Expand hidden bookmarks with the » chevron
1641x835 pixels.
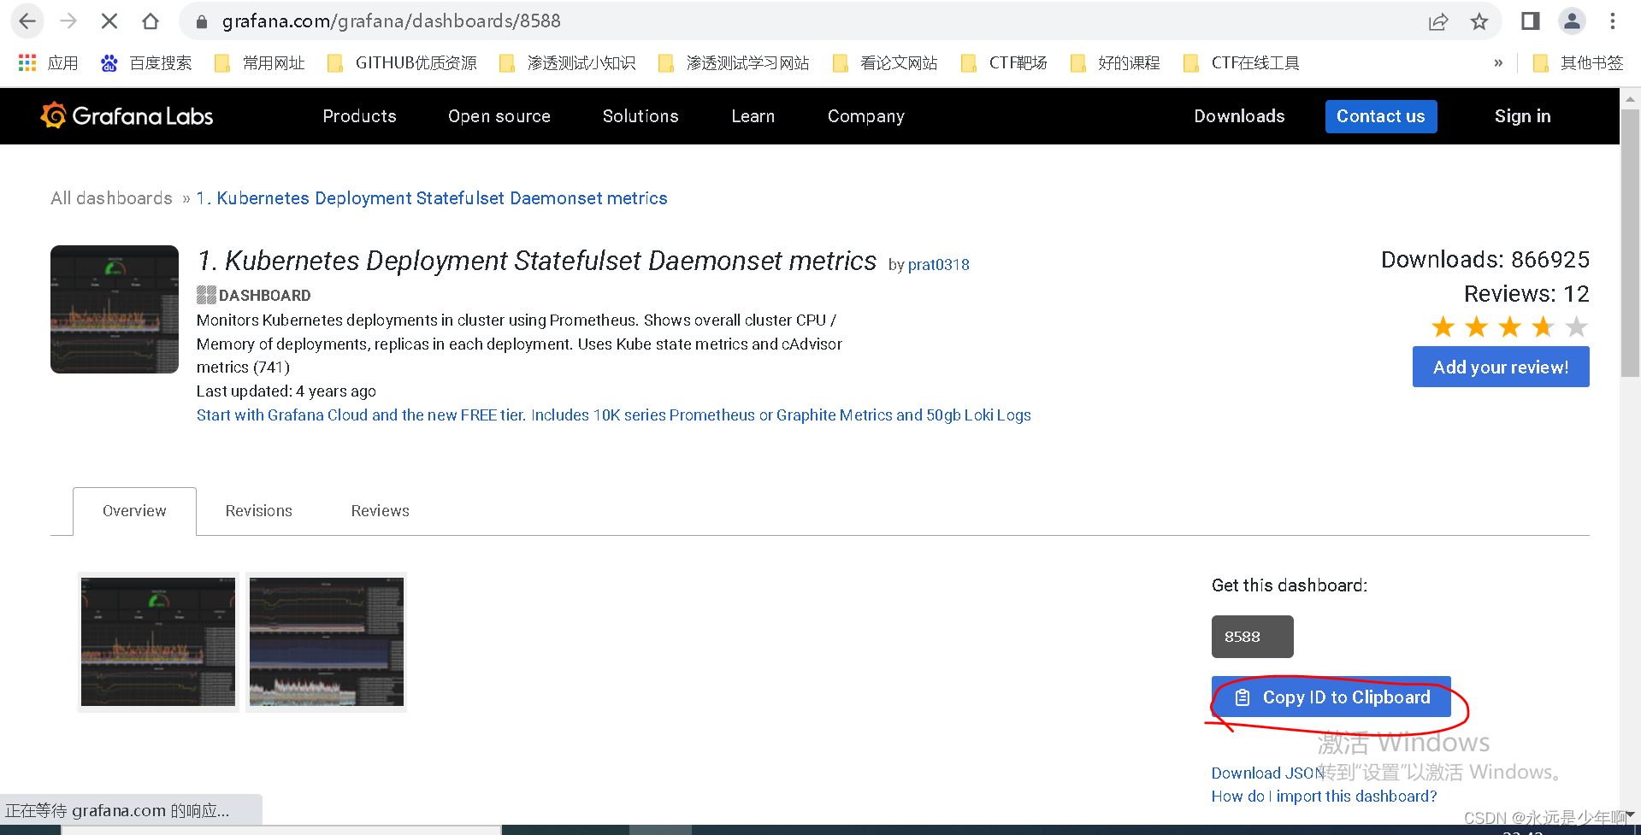click(x=1498, y=62)
